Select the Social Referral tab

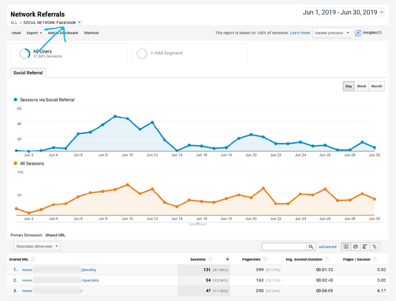[28, 73]
